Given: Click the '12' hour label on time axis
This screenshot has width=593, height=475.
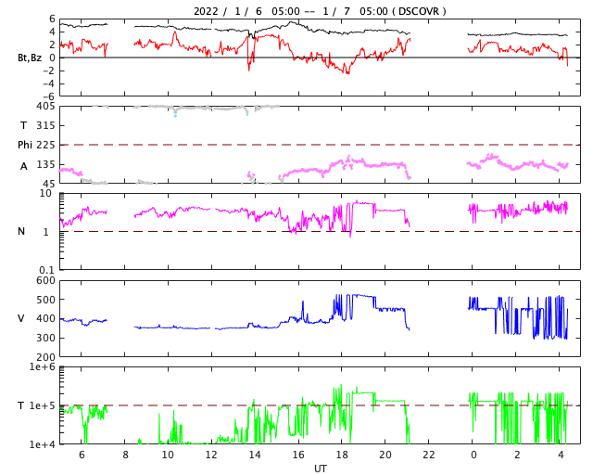Looking at the screenshot, I should click(x=211, y=455).
